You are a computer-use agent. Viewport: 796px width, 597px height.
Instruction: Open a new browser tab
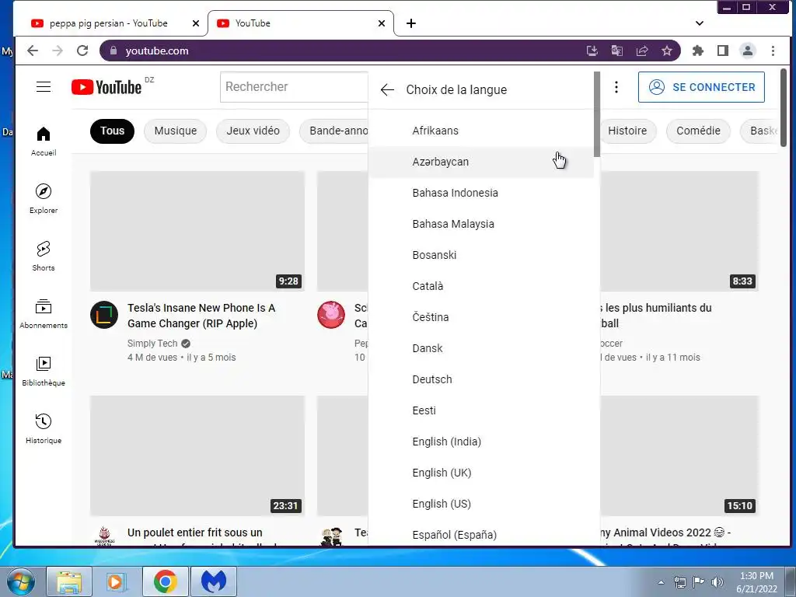coord(411,23)
